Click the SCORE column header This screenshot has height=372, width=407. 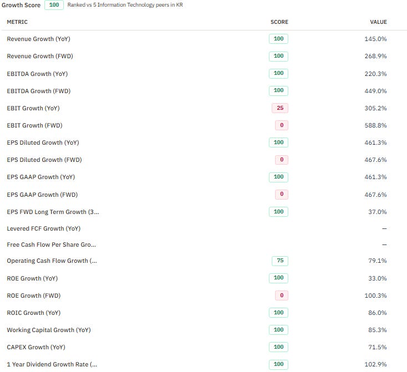[x=279, y=22]
